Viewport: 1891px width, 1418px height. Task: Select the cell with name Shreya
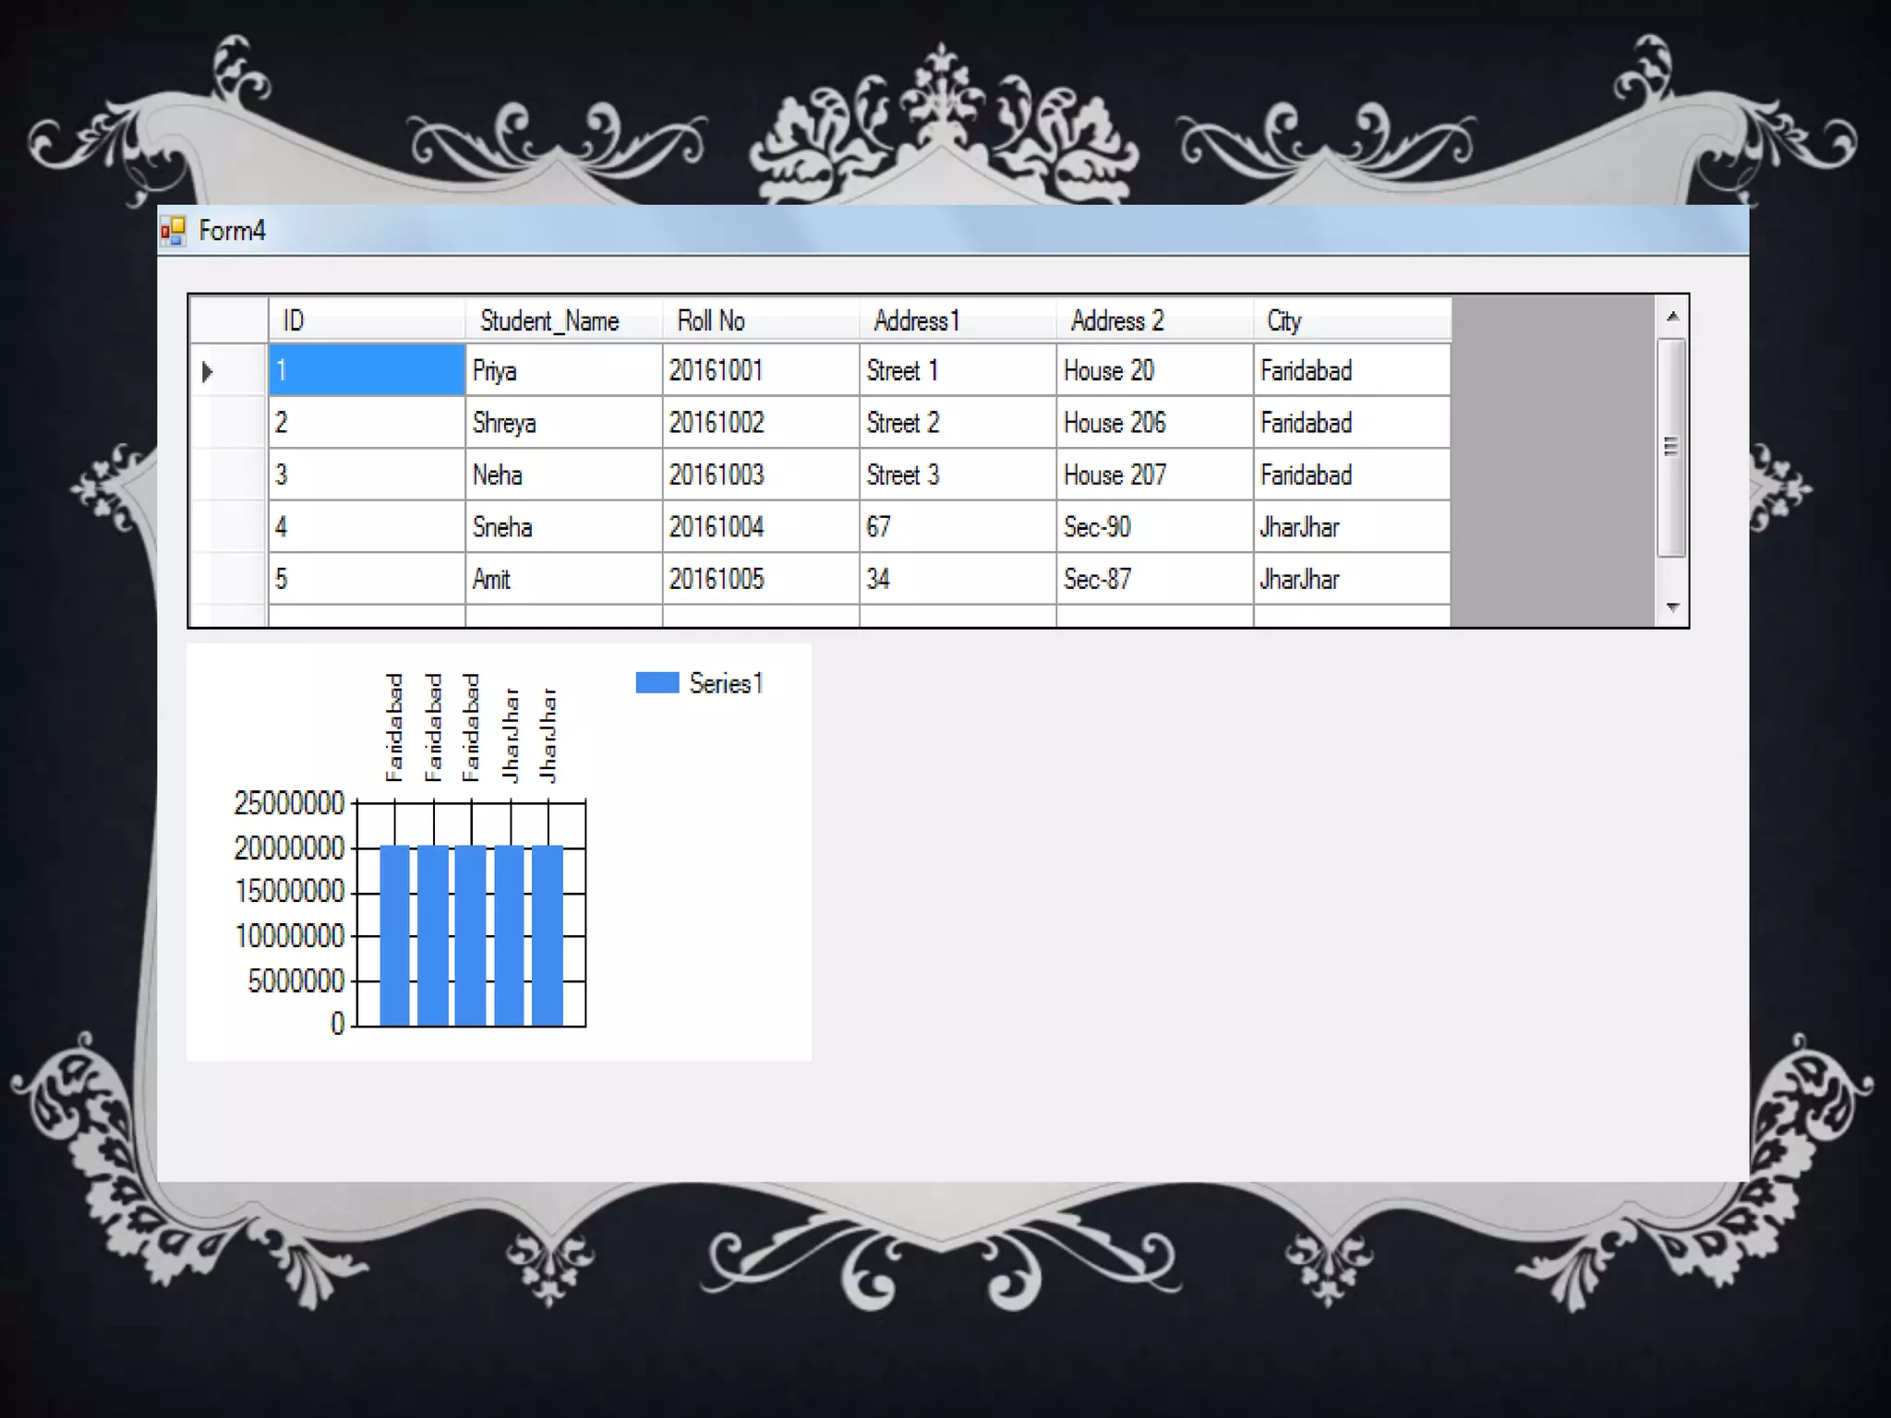coord(563,423)
